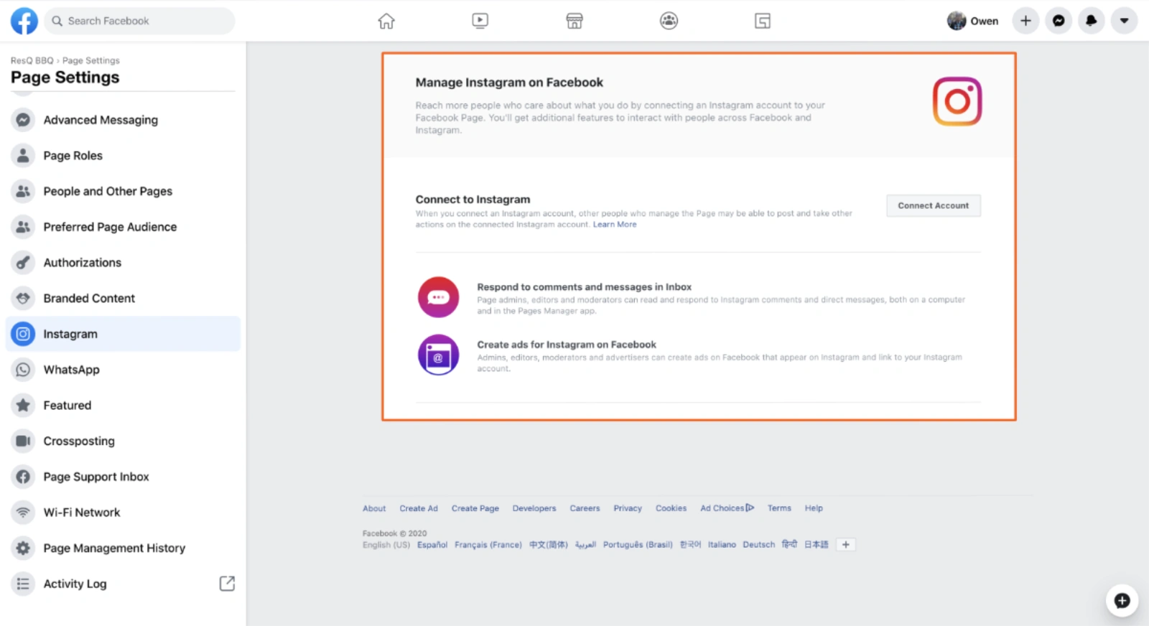1149x626 pixels.
Task: Go to ResQ BBQ breadcrumb
Action: click(32, 60)
